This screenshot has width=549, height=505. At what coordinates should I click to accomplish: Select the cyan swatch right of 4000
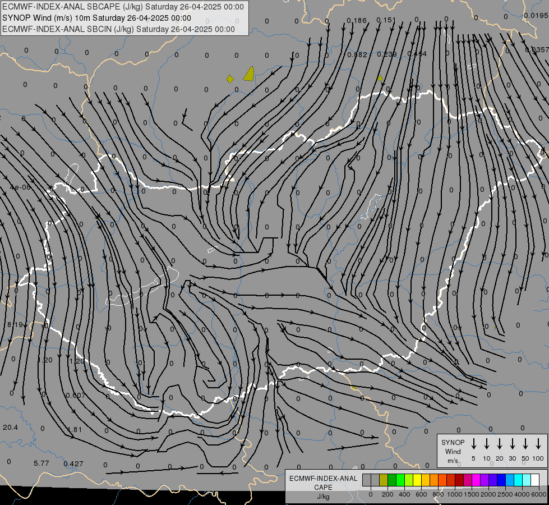click(x=526, y=480)
